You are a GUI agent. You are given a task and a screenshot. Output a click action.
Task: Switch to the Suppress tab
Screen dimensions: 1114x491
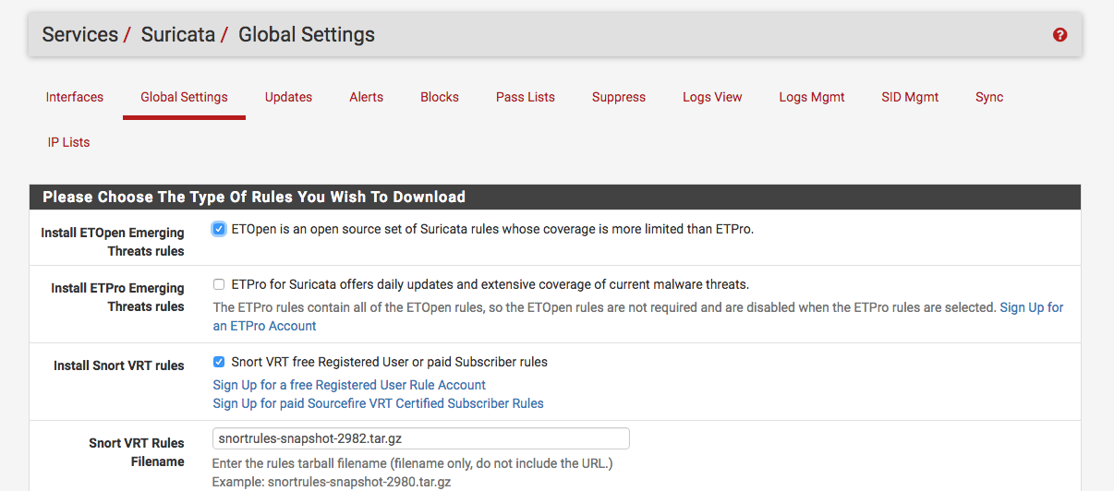619,97
